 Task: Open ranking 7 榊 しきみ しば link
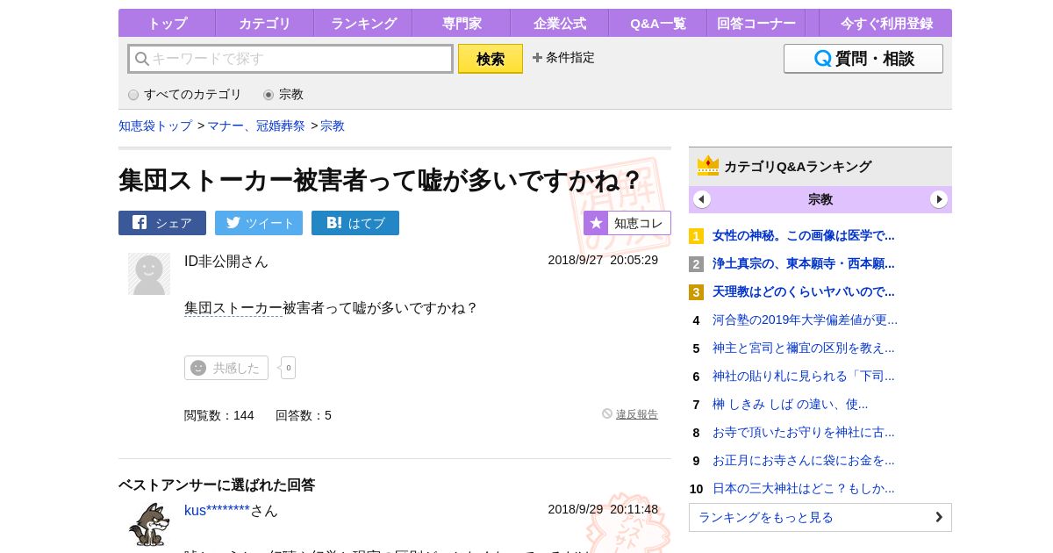[x=791, y=404]
